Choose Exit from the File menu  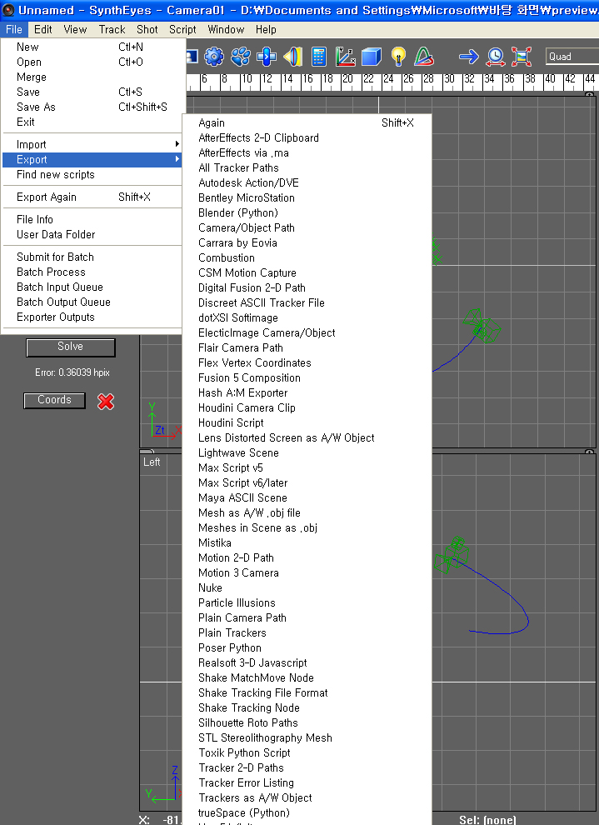point(92,122)
